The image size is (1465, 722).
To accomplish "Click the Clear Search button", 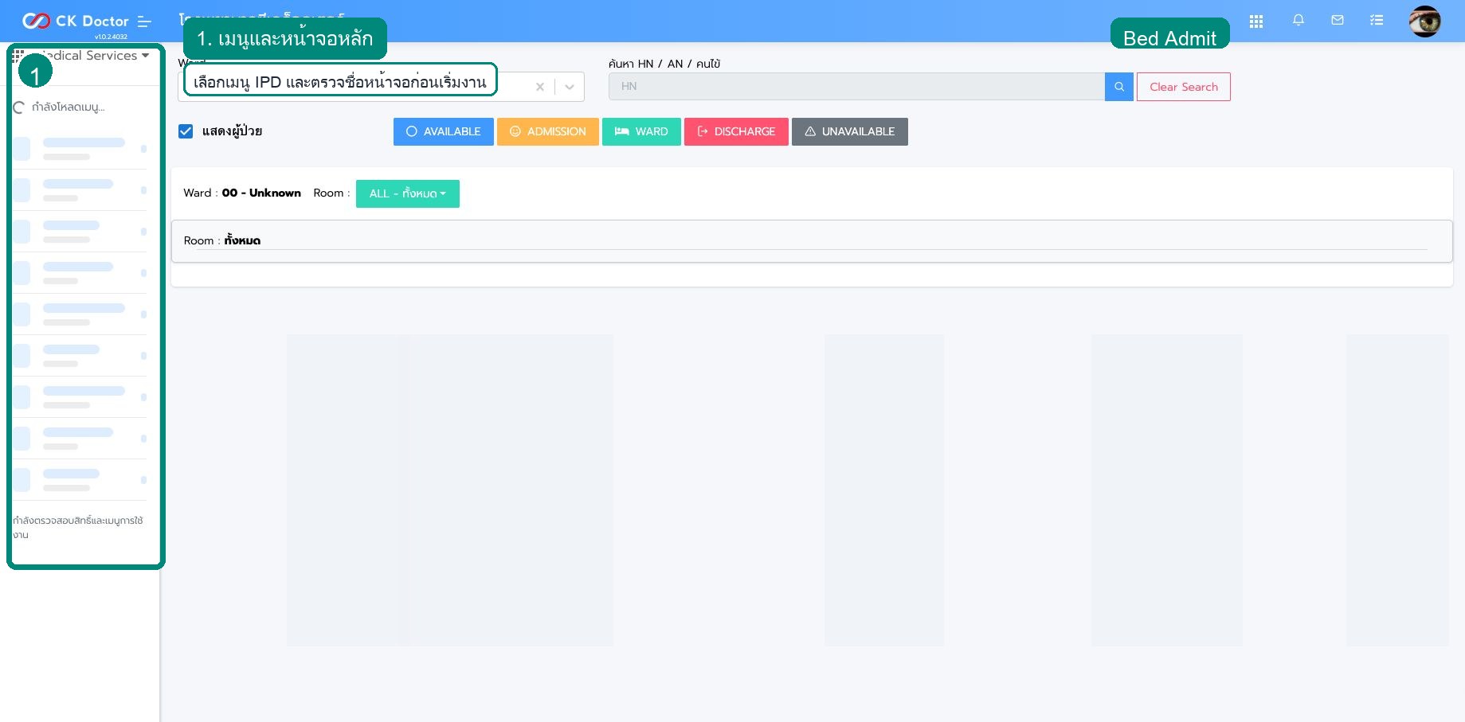I will (1184, 87).
